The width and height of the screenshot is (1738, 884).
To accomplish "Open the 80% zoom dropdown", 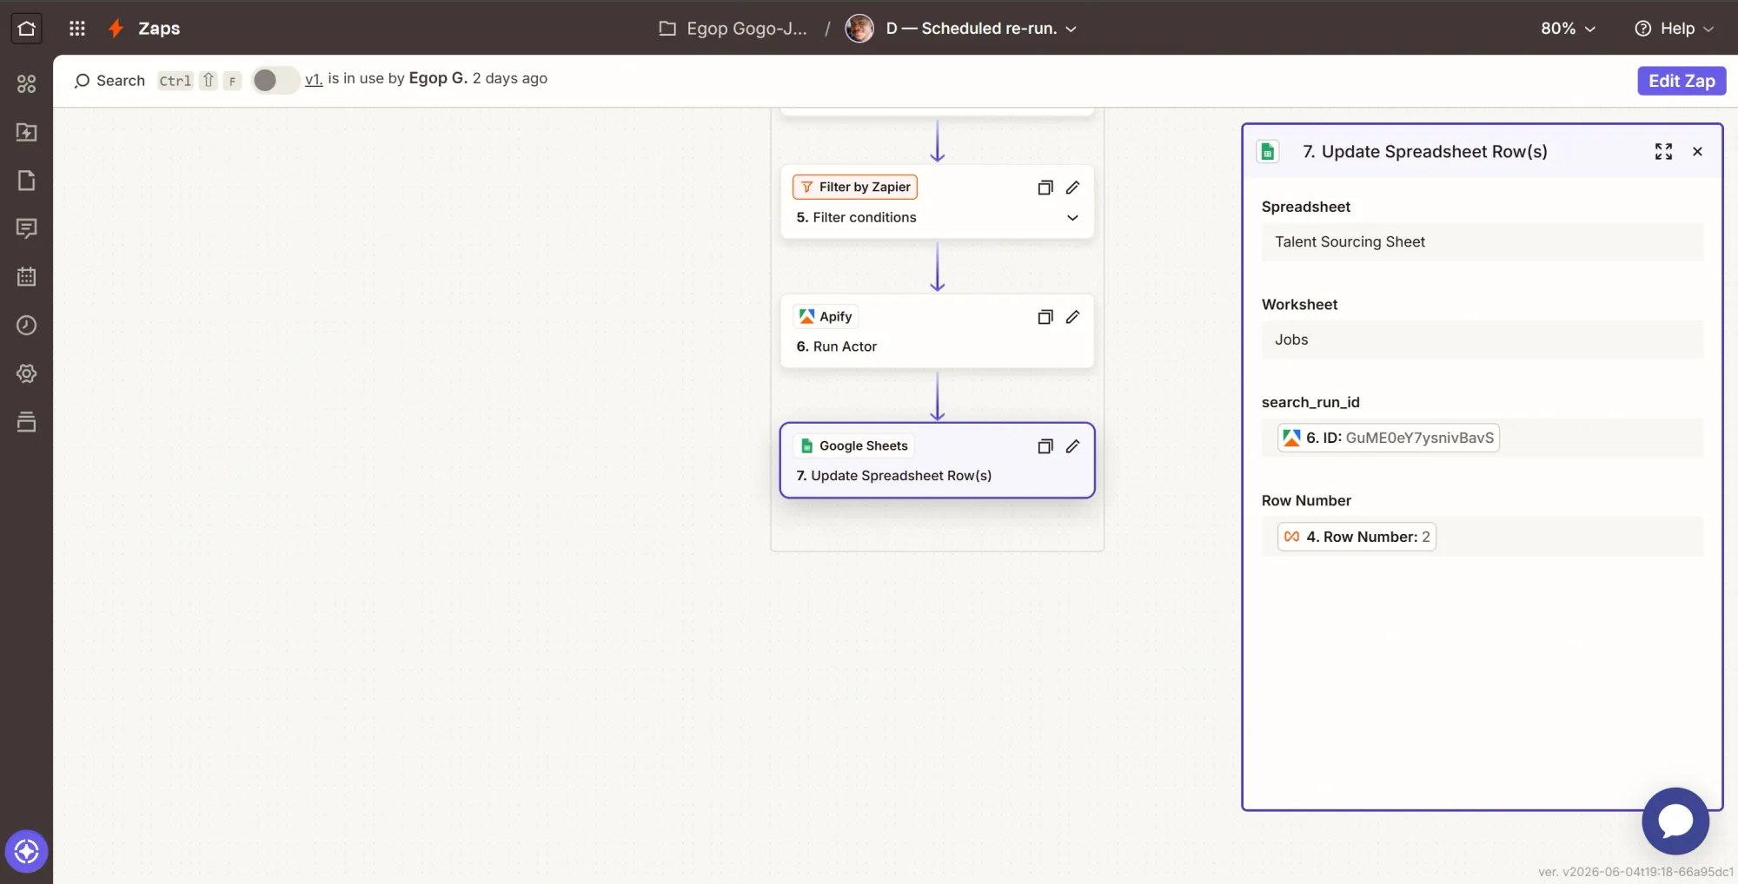I will [x=1569, y=29].
